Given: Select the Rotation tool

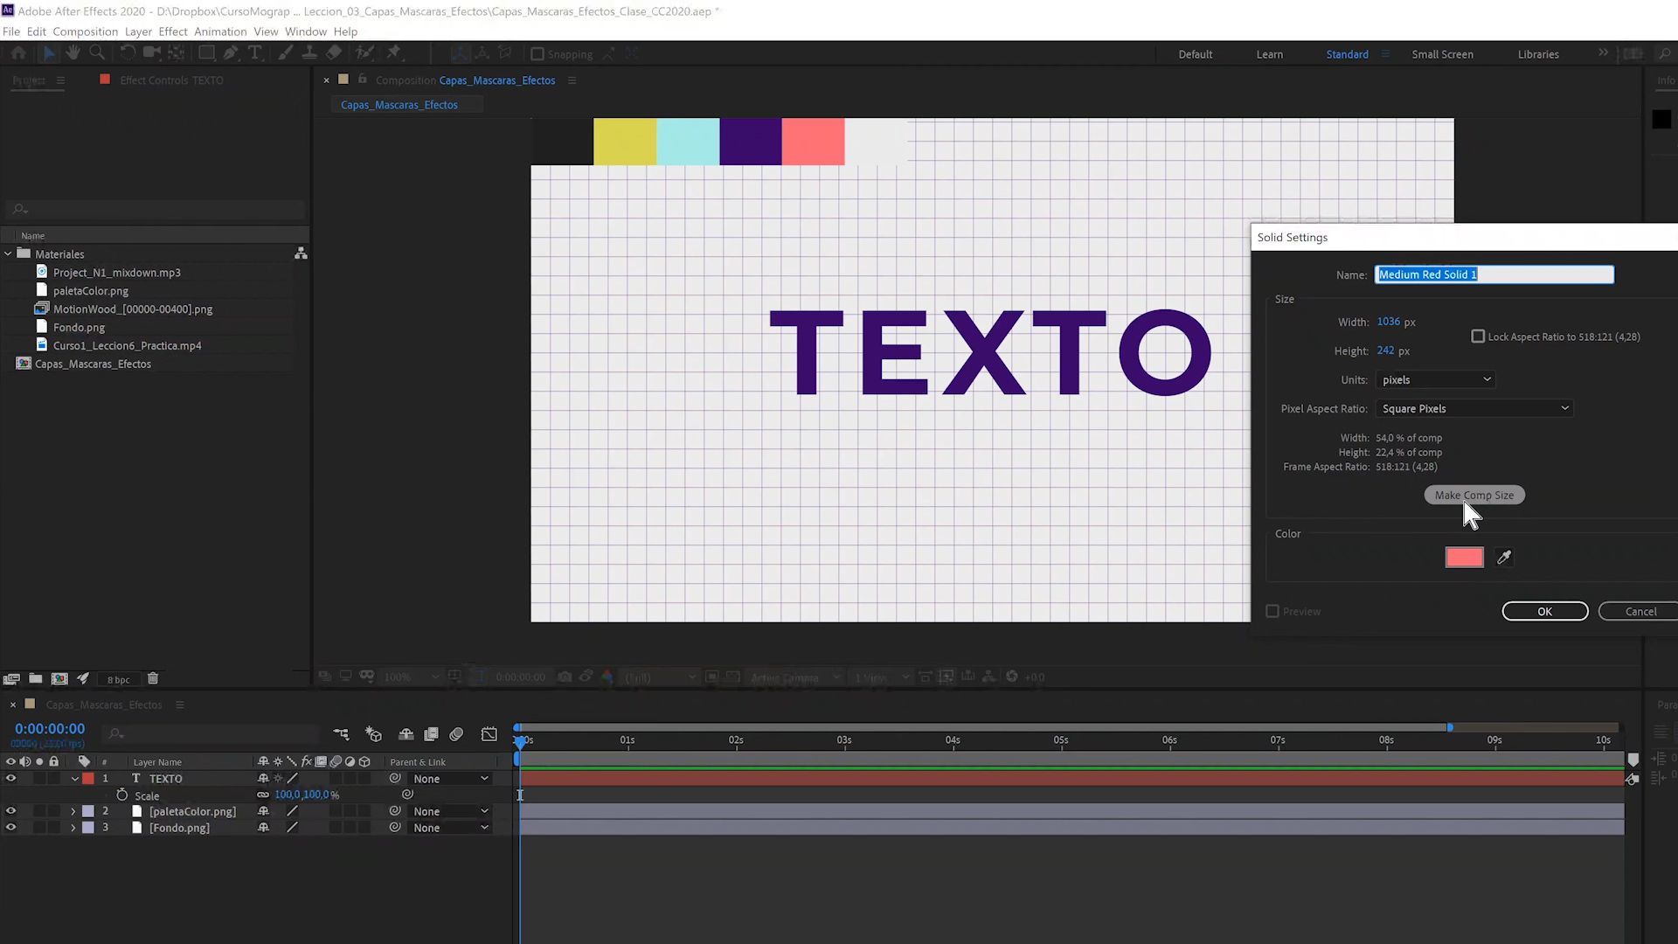Looking at the screenshot, I should (128, 53).
